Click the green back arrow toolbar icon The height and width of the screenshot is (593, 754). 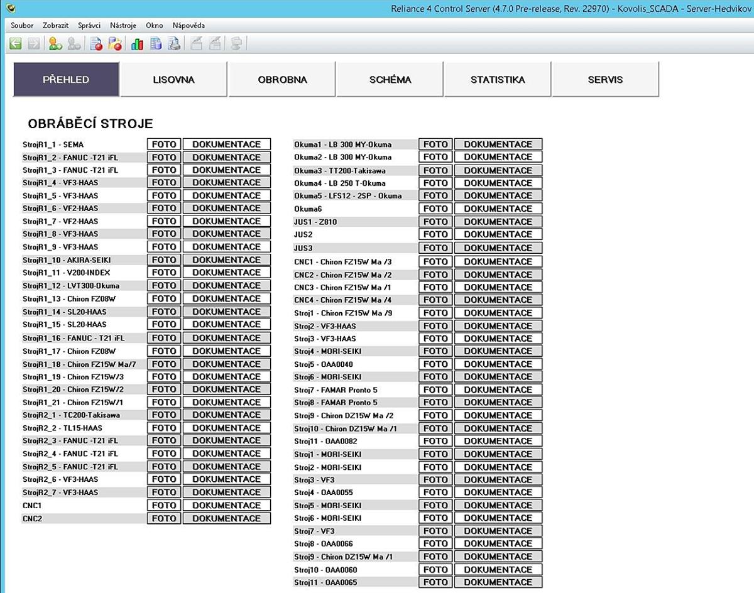click(x=16, y=44)
